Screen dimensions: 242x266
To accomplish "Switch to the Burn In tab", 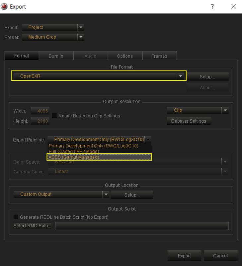I will (56, 56).
